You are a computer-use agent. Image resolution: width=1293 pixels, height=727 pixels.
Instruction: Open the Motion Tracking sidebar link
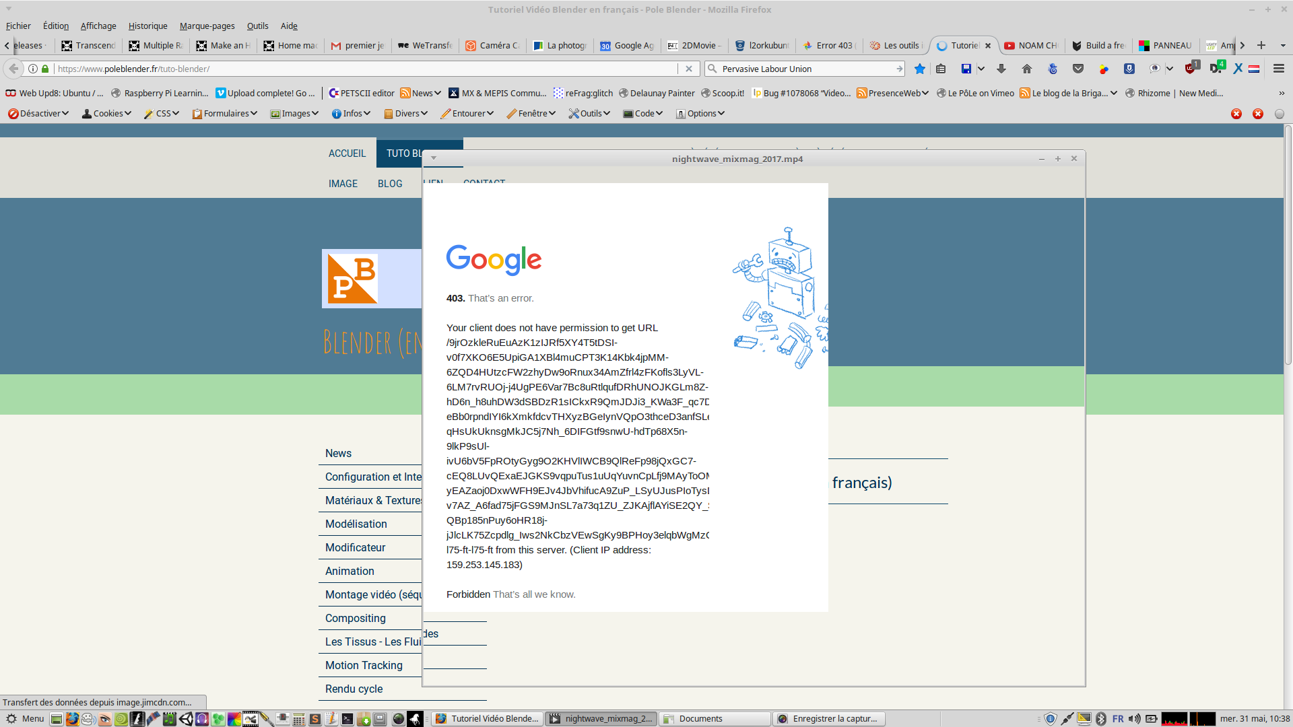click(364, 665)
